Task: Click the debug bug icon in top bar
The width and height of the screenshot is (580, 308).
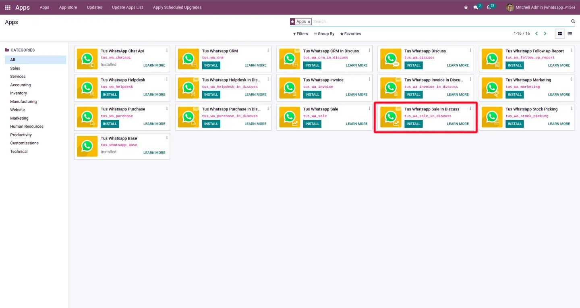Action: (x=466, y=7)
